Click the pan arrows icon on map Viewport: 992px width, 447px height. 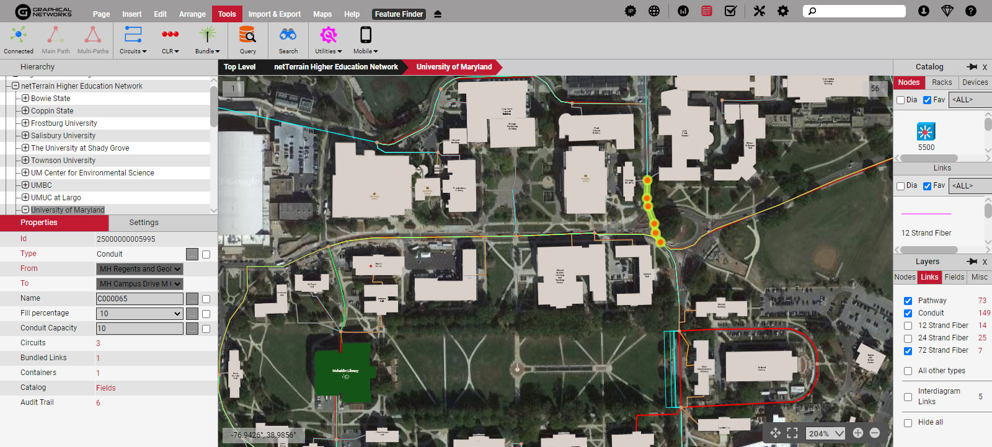pos(776,433)
